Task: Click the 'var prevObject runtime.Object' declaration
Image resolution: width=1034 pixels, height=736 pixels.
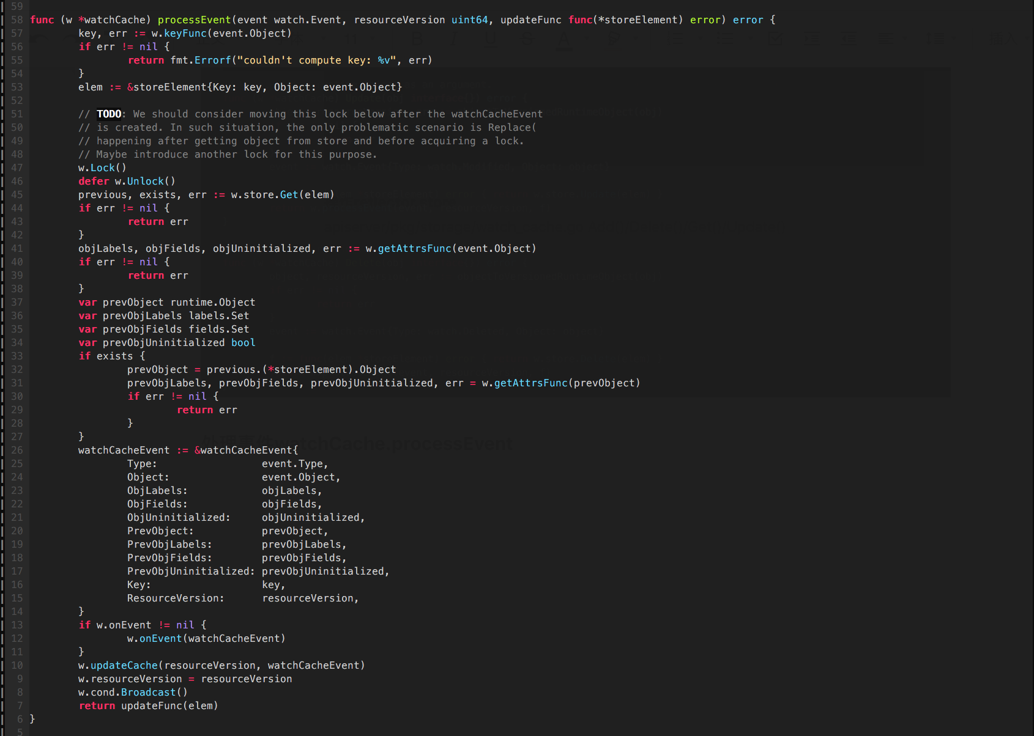Action: tap(166, 303)
